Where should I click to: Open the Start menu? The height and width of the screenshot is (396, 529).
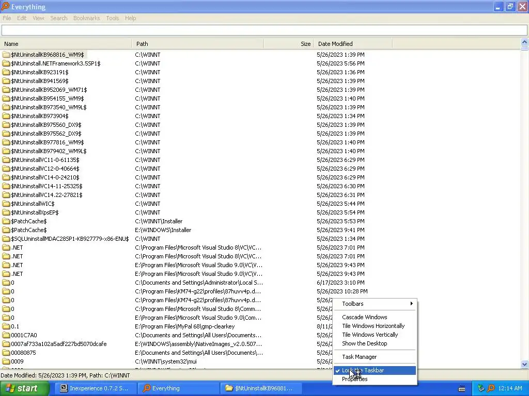pos(25,388)
